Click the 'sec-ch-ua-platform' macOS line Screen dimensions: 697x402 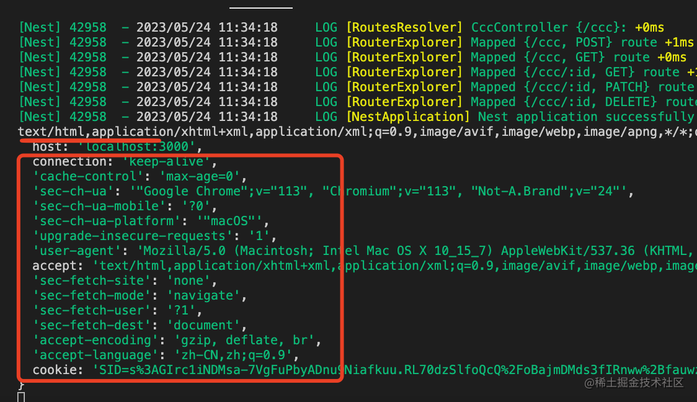tap(151, 221)
